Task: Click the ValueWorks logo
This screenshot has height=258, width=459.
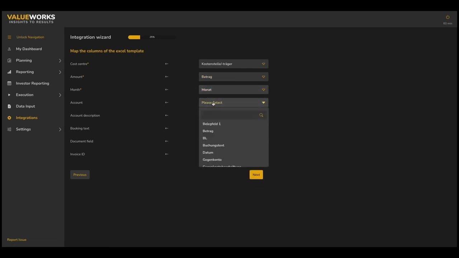Action: pyautogui.click(x=31, y=19)
